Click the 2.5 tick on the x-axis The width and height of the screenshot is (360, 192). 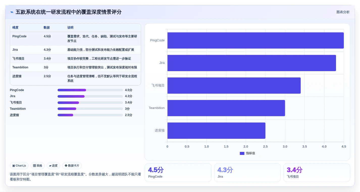point(265,147)
